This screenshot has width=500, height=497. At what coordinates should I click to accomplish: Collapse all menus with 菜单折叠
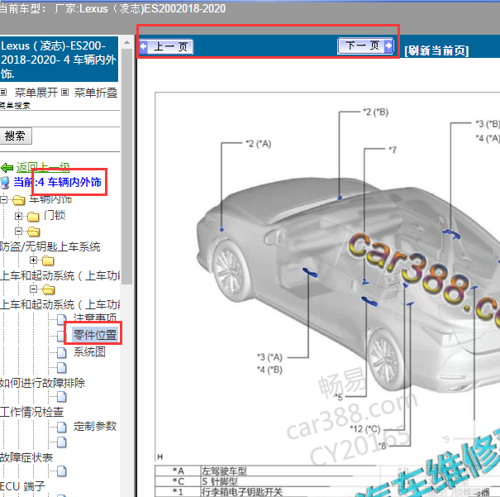click(x=96, y=93)
